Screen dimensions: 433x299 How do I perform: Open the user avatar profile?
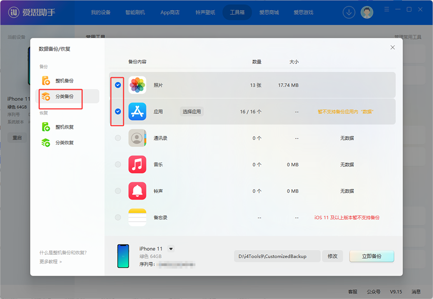pyautogui.click(x=367, y=12)
